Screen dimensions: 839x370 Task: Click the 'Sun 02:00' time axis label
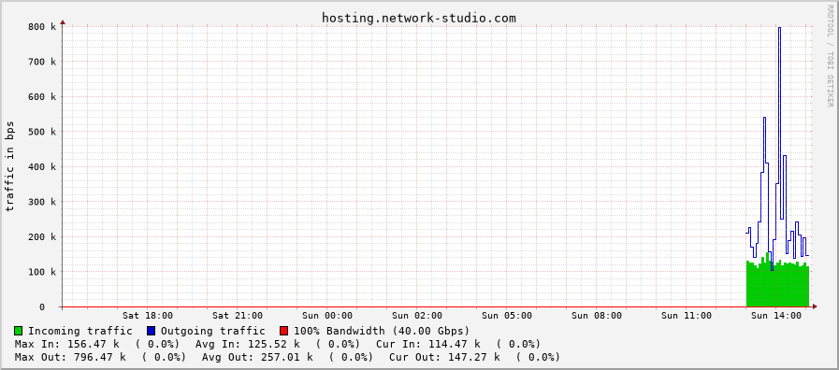coord(417,316)
